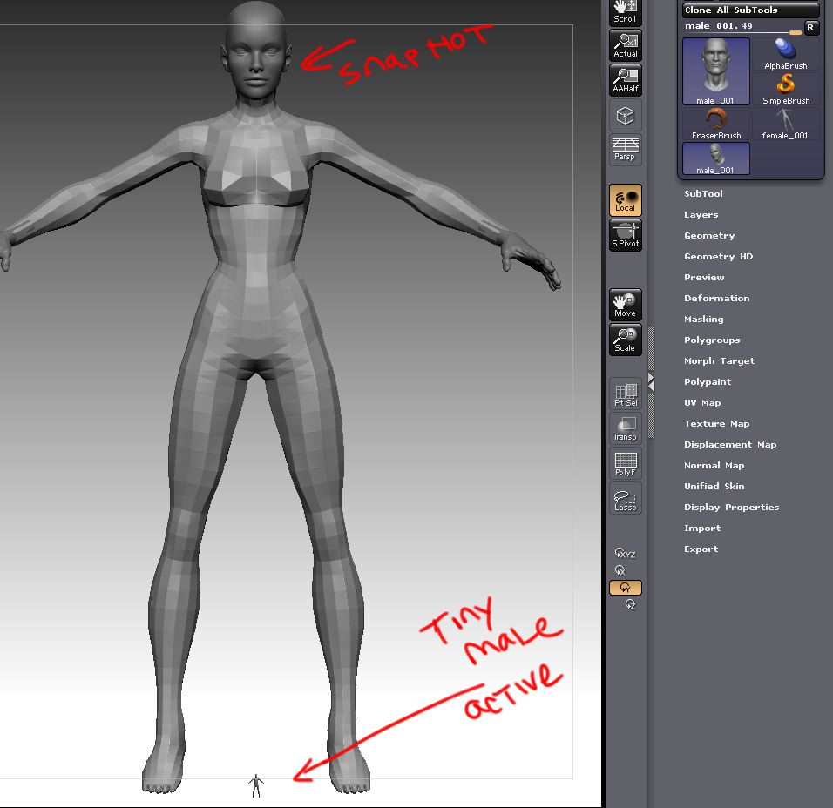Click the unlabeled cube icon button
Image resolution: width=833 pixels, height=808 pixels.
click(x=626, y=115)
